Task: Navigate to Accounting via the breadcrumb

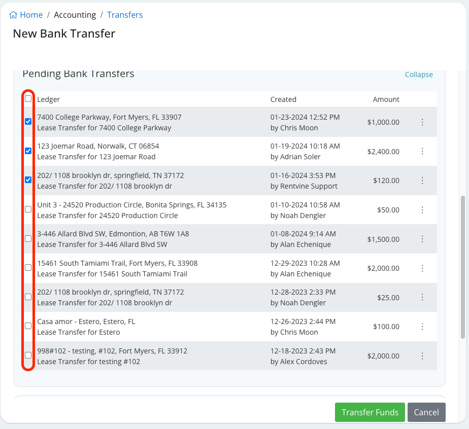Action: pos(75,15)
